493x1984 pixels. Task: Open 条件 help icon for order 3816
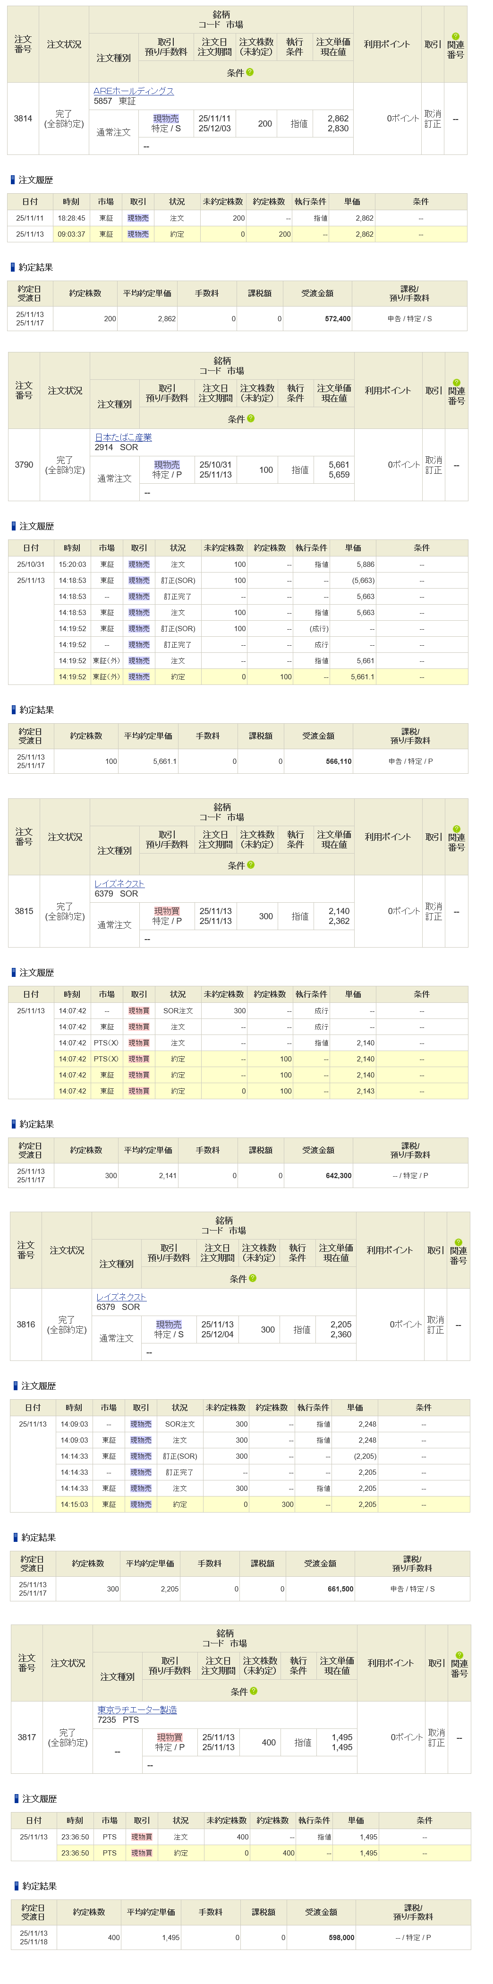(253, 1279)
